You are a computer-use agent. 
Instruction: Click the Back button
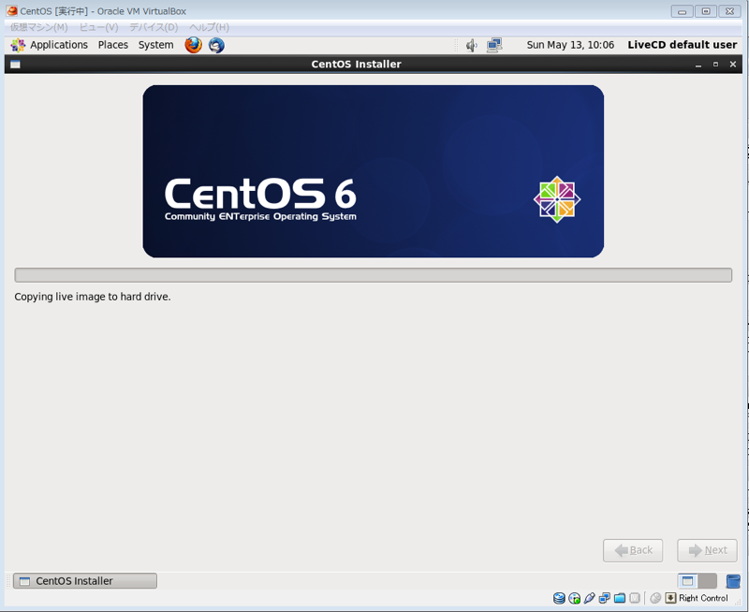(633, 550)
